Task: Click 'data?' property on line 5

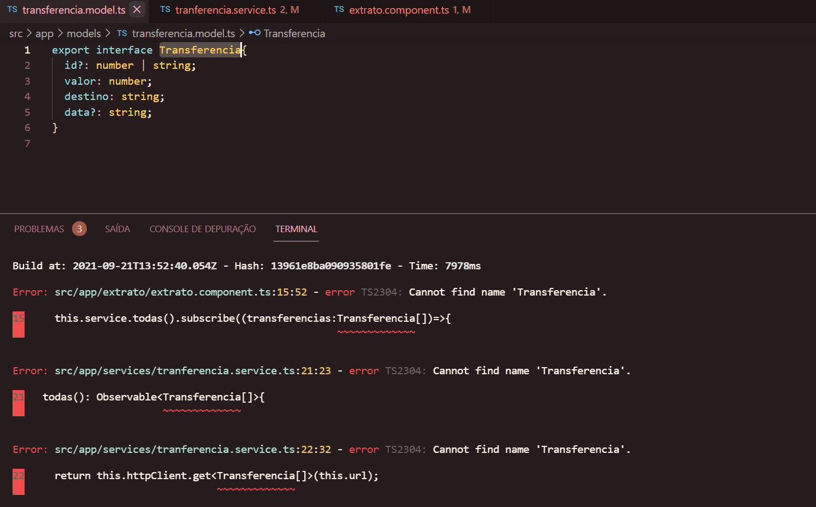Action: (x=80, y=113)
